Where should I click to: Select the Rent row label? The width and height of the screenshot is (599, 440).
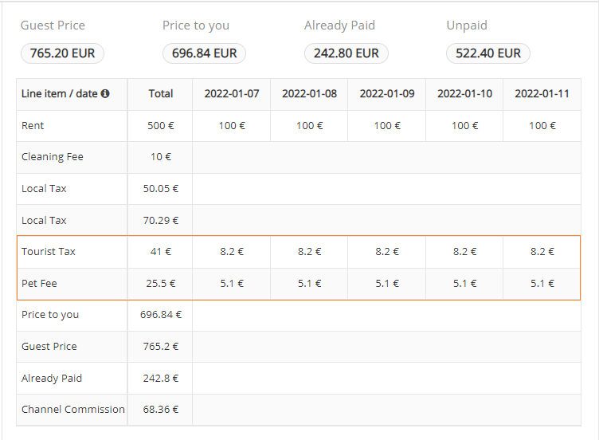point(33,126)
